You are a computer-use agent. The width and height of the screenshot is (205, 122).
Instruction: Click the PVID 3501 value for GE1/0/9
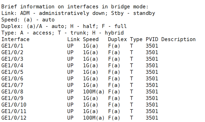[152, 98]
